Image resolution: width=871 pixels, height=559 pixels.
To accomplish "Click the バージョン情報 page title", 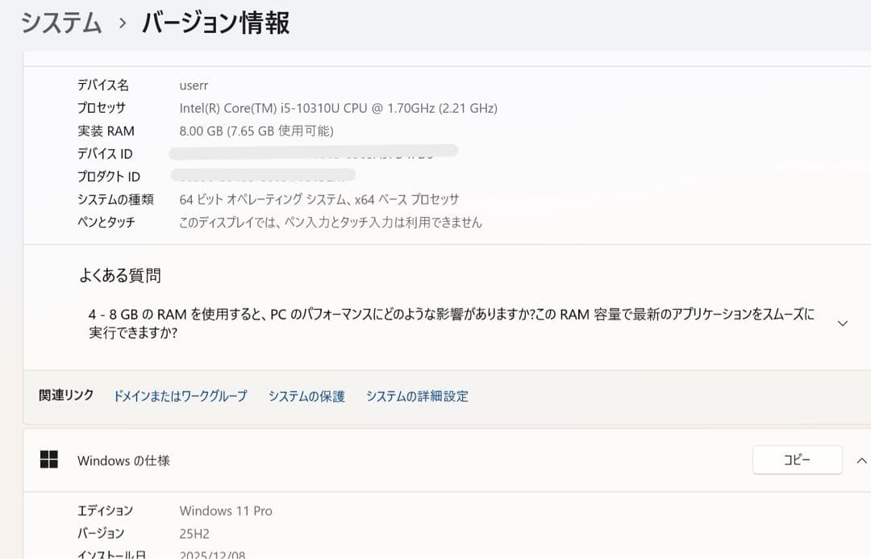I will point(215,23).
